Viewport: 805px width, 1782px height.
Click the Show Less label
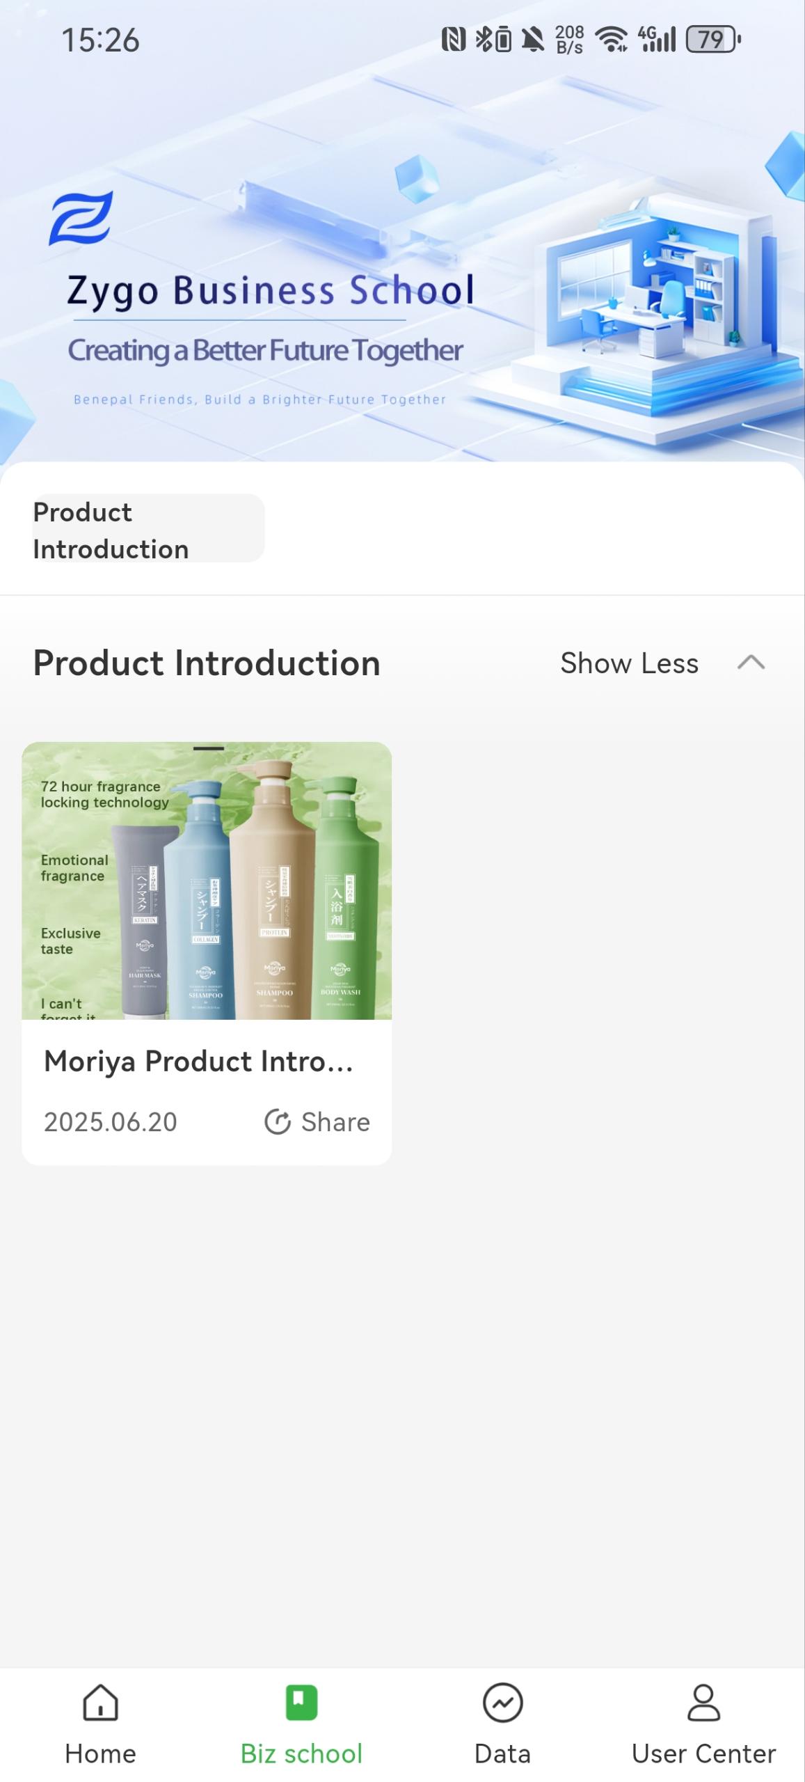coord(629,663)
